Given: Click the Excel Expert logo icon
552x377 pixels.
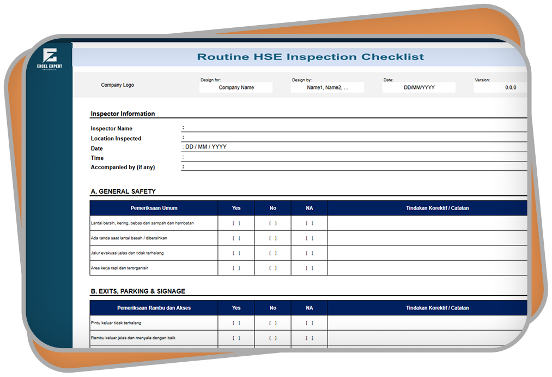Looking at the screenshot, I should coord(50,58).
